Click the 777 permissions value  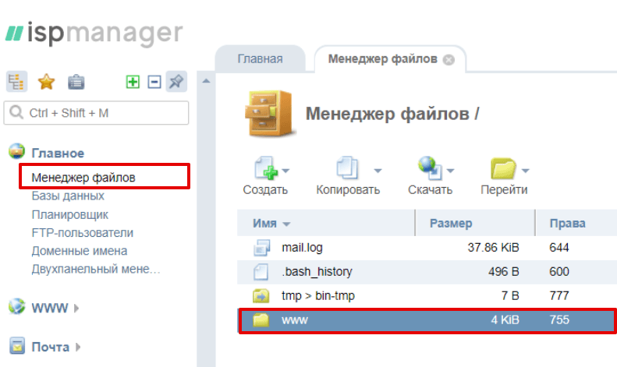[559, 295]
